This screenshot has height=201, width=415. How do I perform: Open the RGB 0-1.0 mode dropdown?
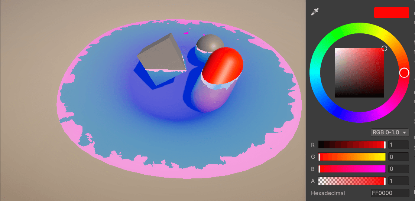pos(390,132)
